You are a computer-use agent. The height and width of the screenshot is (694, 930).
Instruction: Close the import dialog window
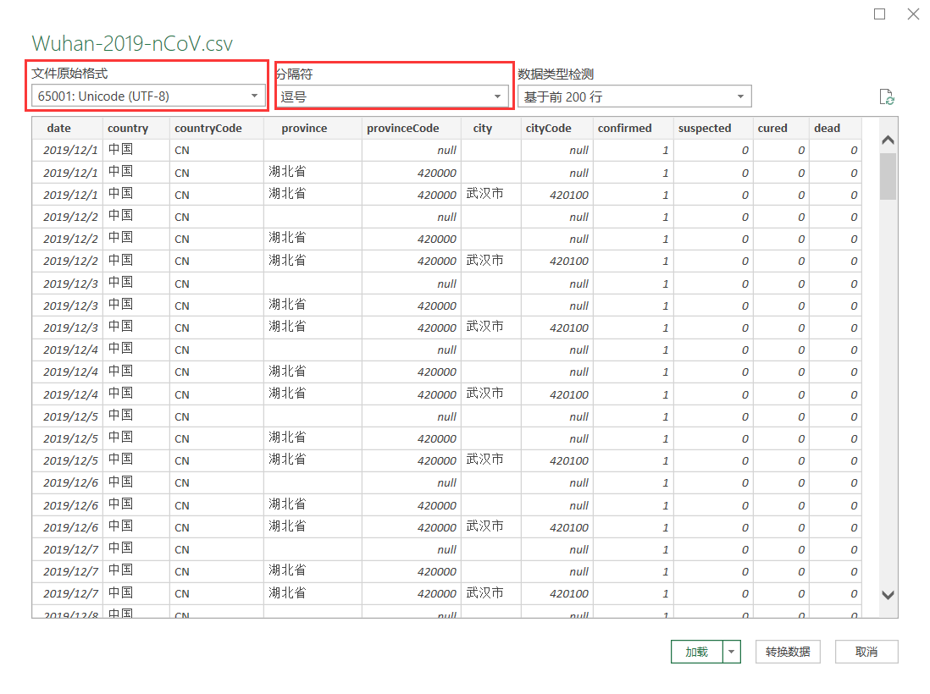913,14
